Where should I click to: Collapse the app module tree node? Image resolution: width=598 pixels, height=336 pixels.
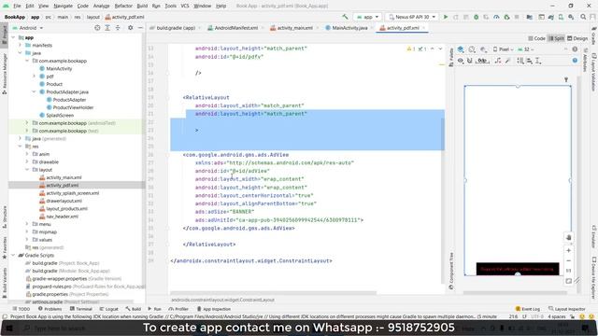[13, 37]
